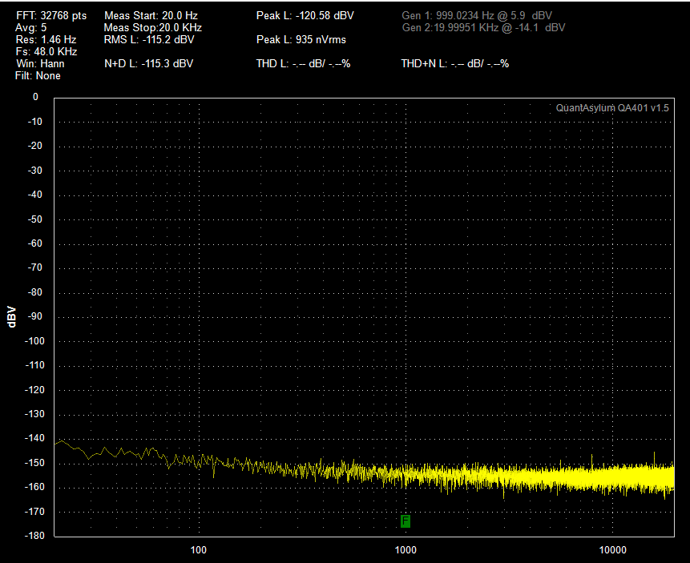Select the "-70" dBV axis label
This screenshot has height=563, width=690.
[x=34, y=267]
